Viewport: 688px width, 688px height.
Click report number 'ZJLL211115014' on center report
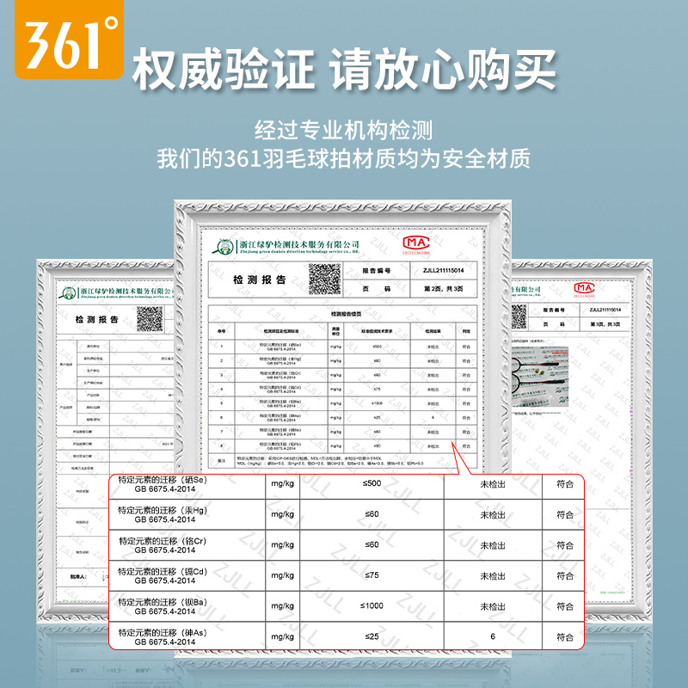443,270
